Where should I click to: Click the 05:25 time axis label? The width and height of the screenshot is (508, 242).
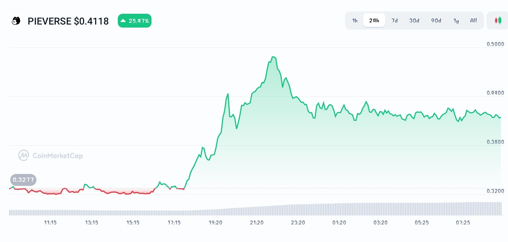point(421,223)
